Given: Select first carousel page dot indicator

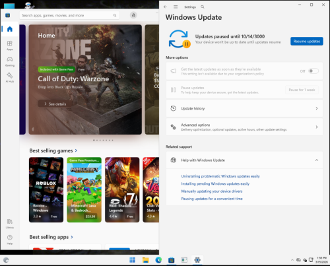Looking at the screenshot, I should click(x=94, y=140).
